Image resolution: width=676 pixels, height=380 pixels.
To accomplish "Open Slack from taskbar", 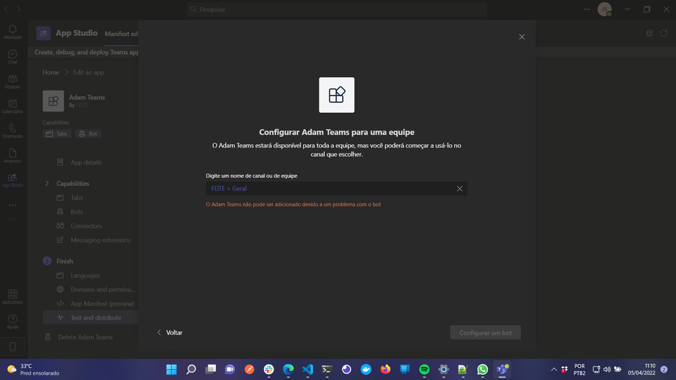I will pos(269,369).
